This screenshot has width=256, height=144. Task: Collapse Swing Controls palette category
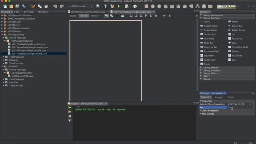[201, 18]
